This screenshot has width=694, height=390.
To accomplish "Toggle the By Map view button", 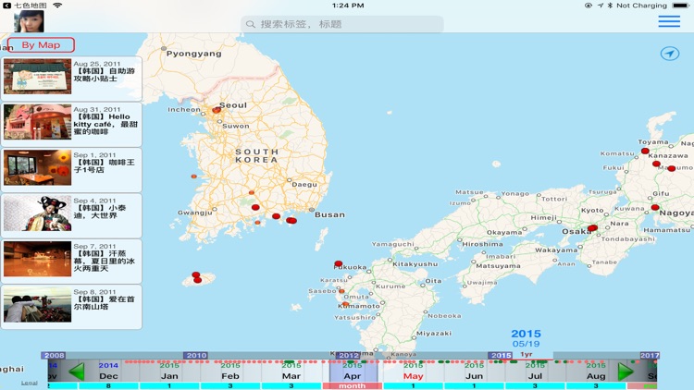I will click(x=41, y=45).
